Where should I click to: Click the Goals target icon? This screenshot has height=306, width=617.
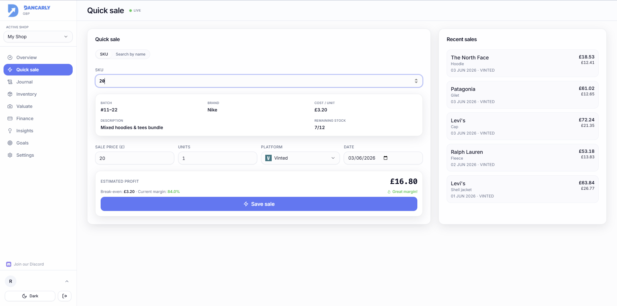(x=10, y=143)
